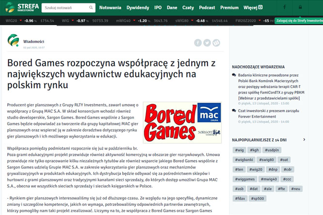Open the Dane menu item
The width and height of the screenshot is (323, 215).
pyautogui.click(x=172, y=8)
